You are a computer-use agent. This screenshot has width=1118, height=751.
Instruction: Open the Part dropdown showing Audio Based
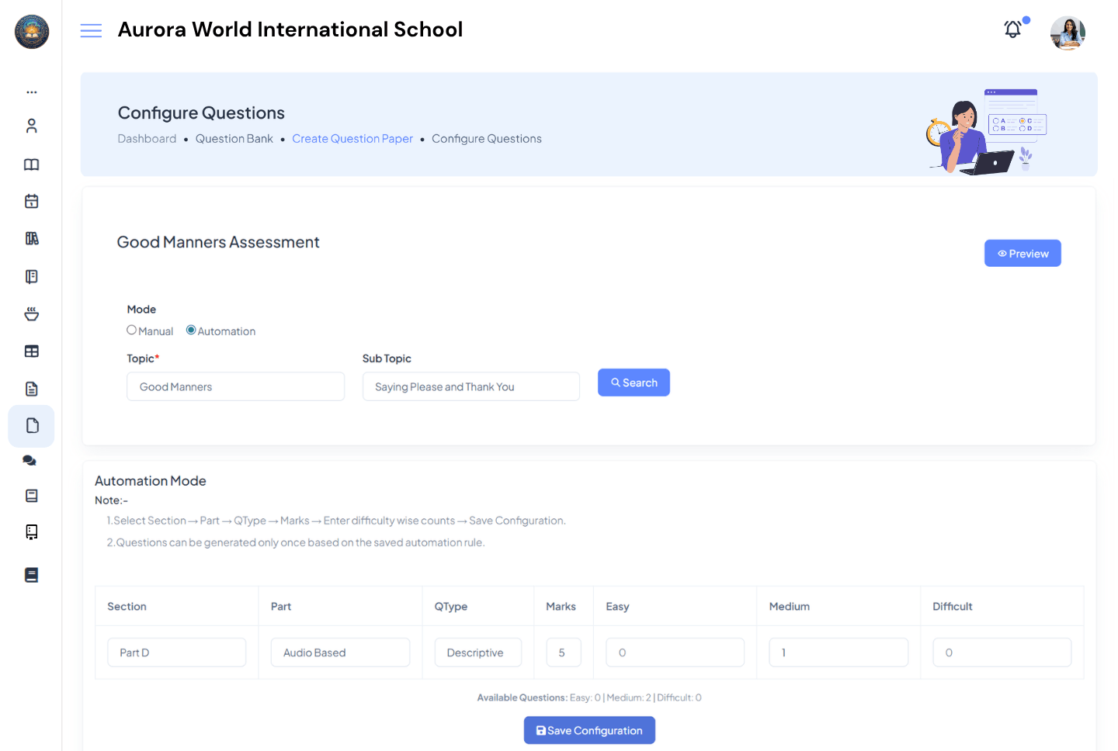coord(340,652)
